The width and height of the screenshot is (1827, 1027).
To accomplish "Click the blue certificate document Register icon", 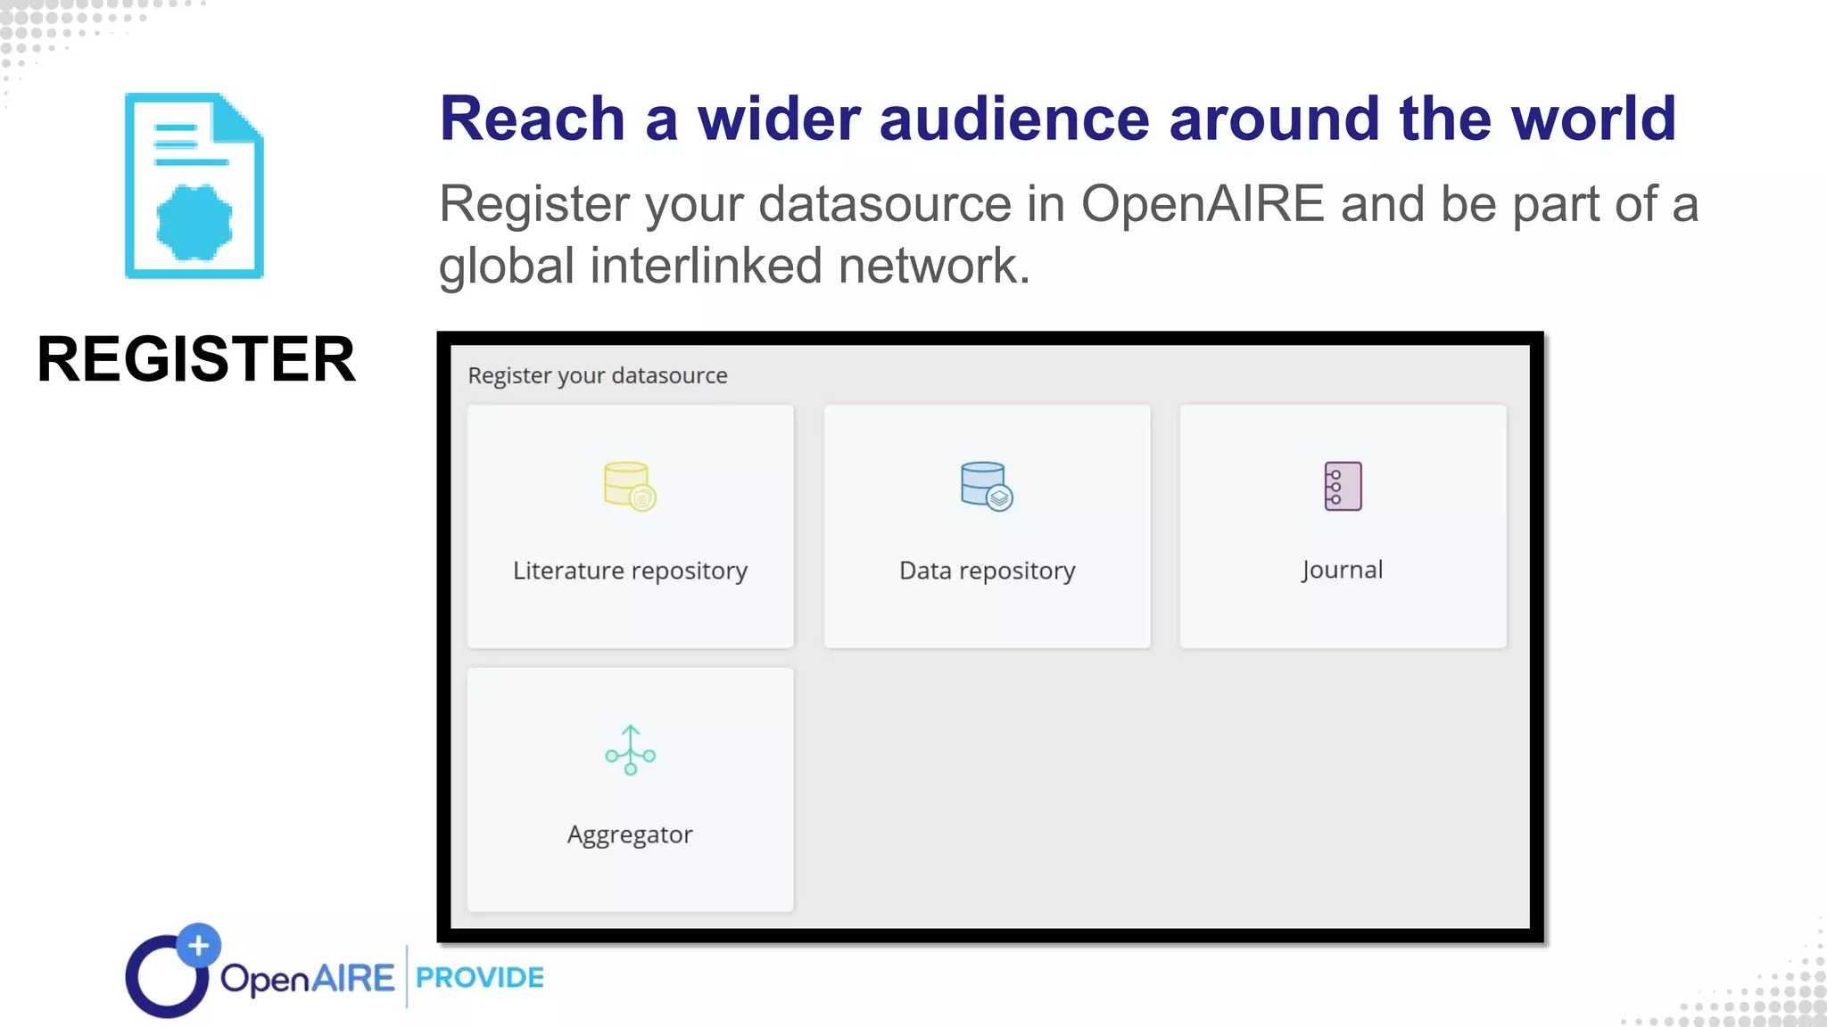I will point(194,185).
